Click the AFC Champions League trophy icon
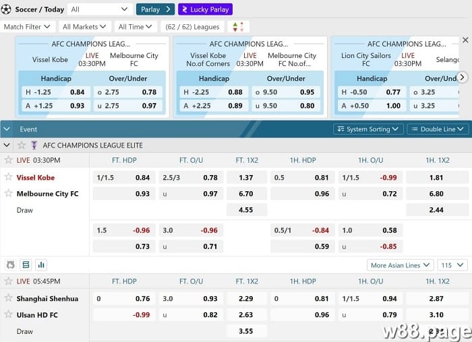The image size is (472, 342). 34,145
